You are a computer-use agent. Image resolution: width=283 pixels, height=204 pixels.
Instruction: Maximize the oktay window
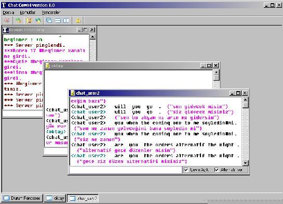(209, 66)
